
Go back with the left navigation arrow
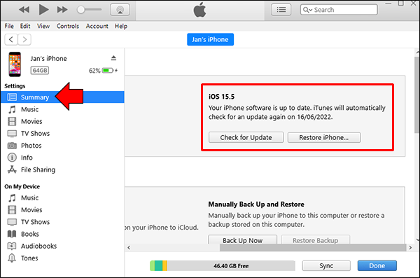click(11, 40)
